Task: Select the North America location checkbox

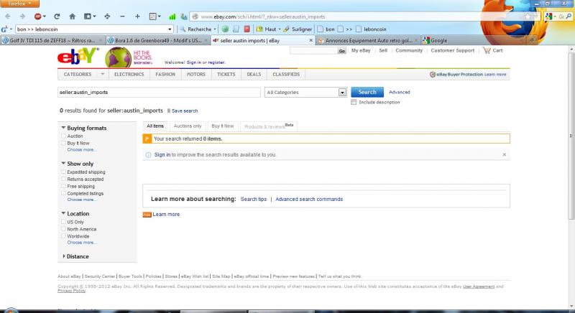Action: pos(63,229)
